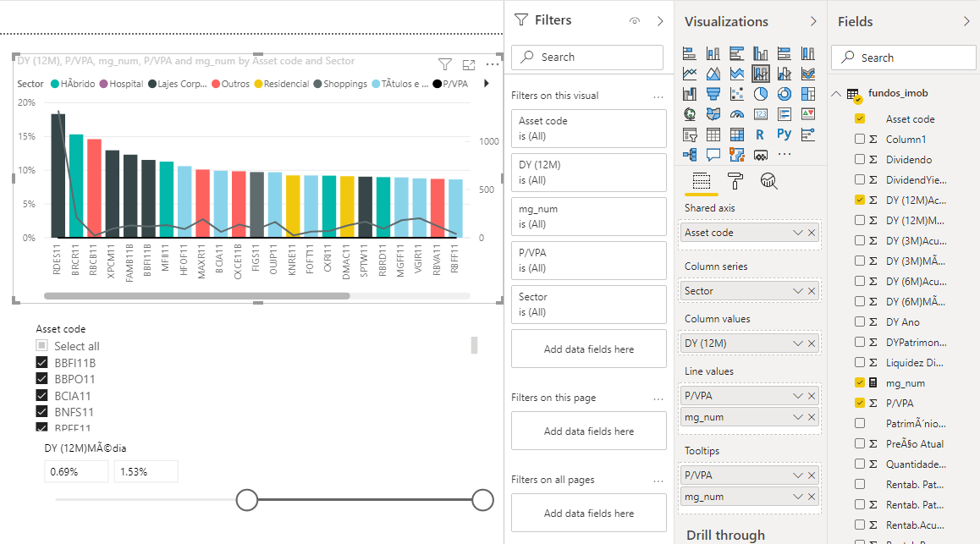This screenshot has height=544, width=980.
Task: Select the Python visual
Action: [x=785, y=135]
